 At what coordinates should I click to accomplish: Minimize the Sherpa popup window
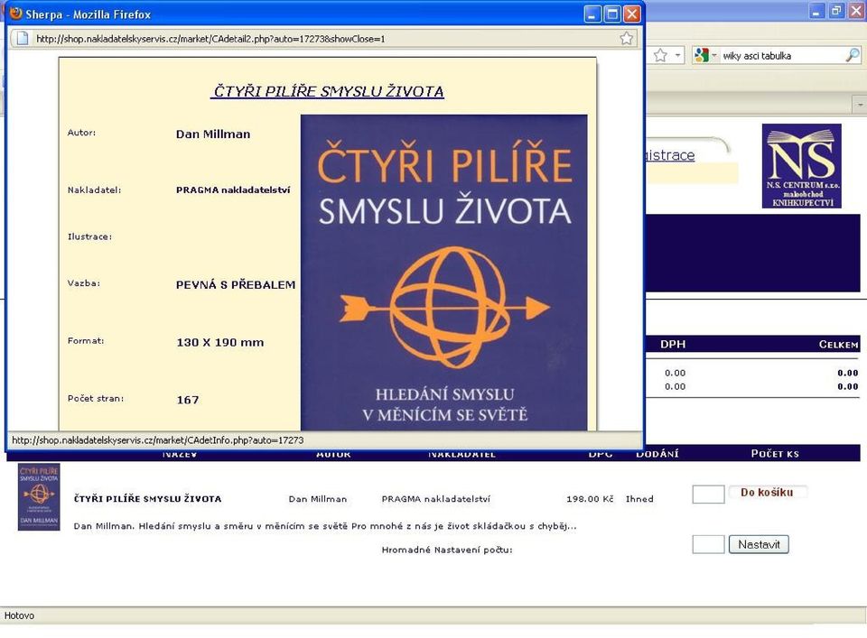[x=592, y=14]
